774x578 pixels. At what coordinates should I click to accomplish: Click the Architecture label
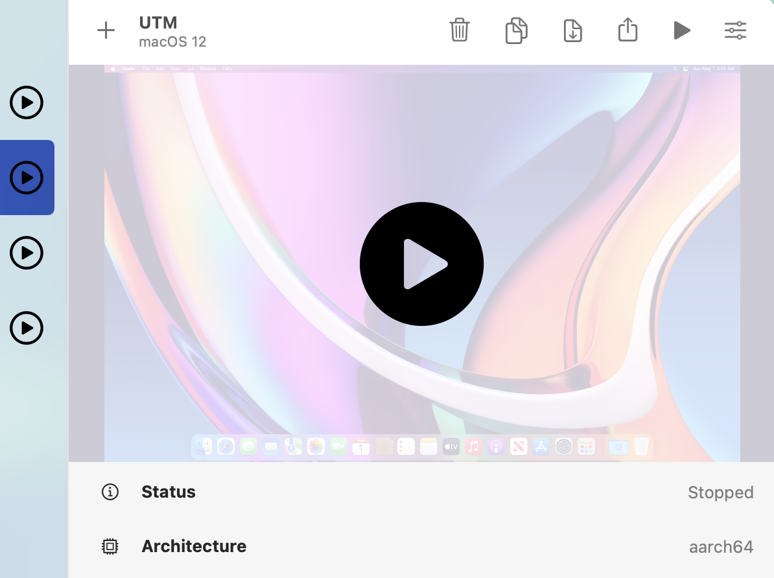pyautogui.click(x=194, y=546)
